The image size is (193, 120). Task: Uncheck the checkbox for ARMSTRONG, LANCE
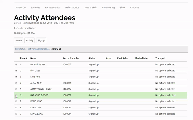pos(16,89)
